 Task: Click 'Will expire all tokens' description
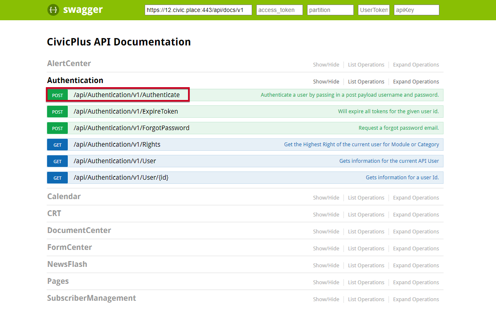389,112
